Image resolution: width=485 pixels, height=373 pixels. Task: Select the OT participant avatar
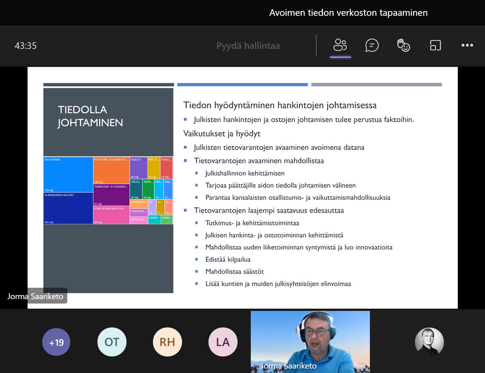pos(112,342)
